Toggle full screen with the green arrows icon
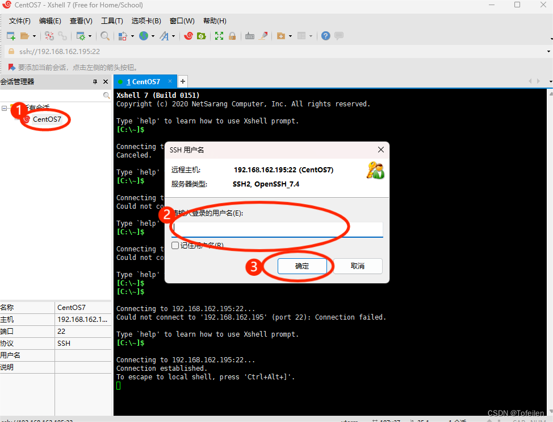This screenshot has height=422, width=553. point(219,36)
